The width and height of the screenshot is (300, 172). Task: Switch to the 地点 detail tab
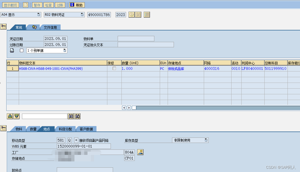46,129
